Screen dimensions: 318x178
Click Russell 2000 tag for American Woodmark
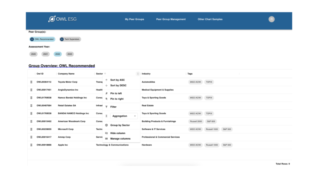tap(196, 121)
